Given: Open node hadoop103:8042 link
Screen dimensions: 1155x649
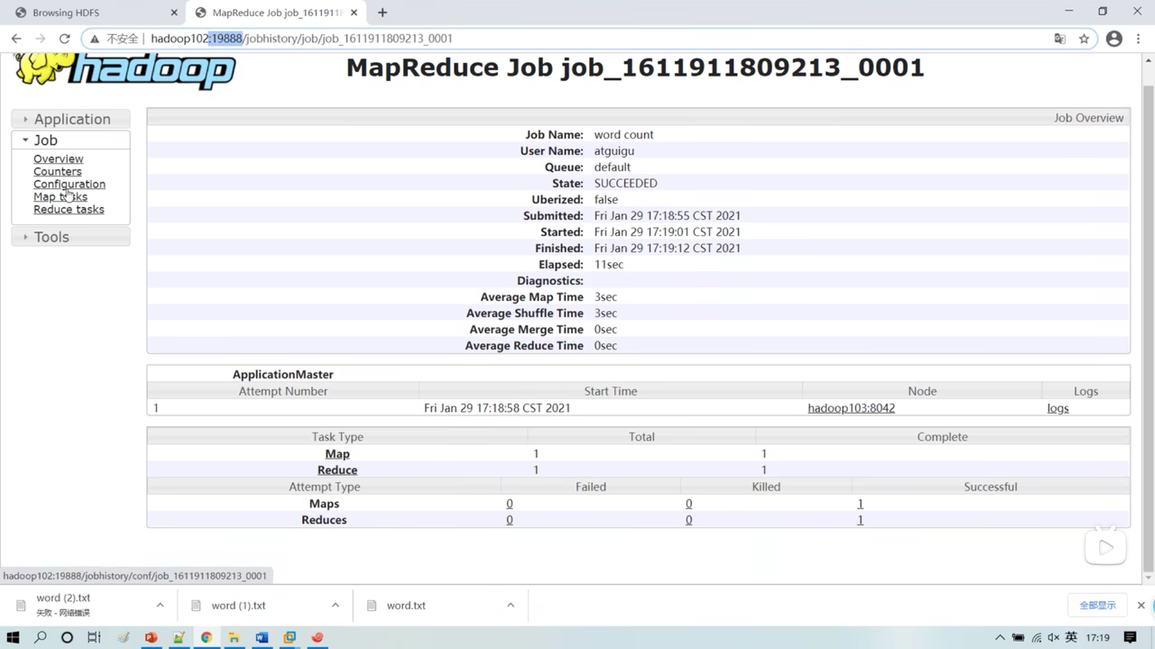Looking at the screenshot, I should tap(851, 408).
